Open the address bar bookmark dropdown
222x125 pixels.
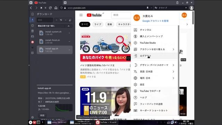point(151,8)
